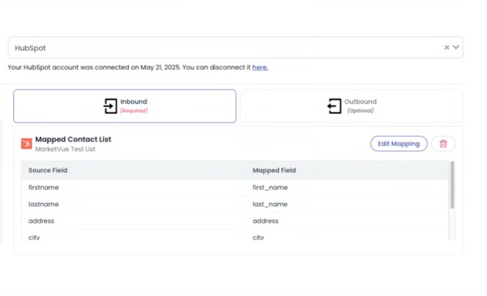
Task: Open the disconnect 'here' link
Action: pos(260,67)
